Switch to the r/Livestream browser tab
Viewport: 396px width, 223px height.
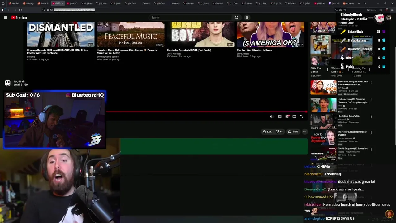pos(349,3)
